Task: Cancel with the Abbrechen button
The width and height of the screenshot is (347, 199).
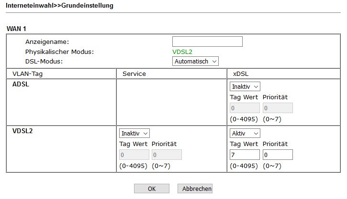Action: pos(195,189)
